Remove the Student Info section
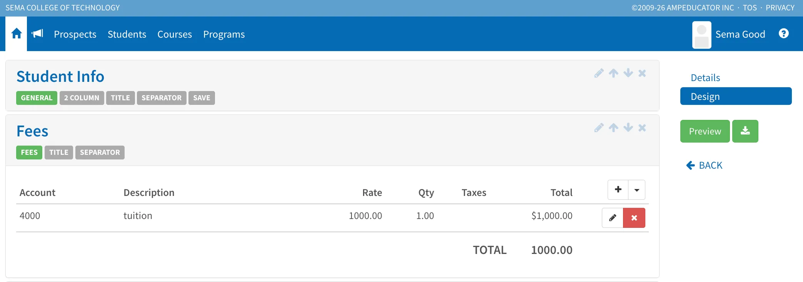 pyautogui.click(x=642, y=73)
